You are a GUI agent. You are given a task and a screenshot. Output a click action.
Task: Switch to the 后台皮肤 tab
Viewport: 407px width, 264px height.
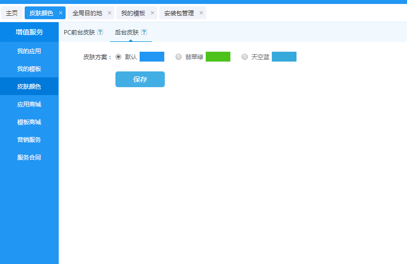click(126, 32)
